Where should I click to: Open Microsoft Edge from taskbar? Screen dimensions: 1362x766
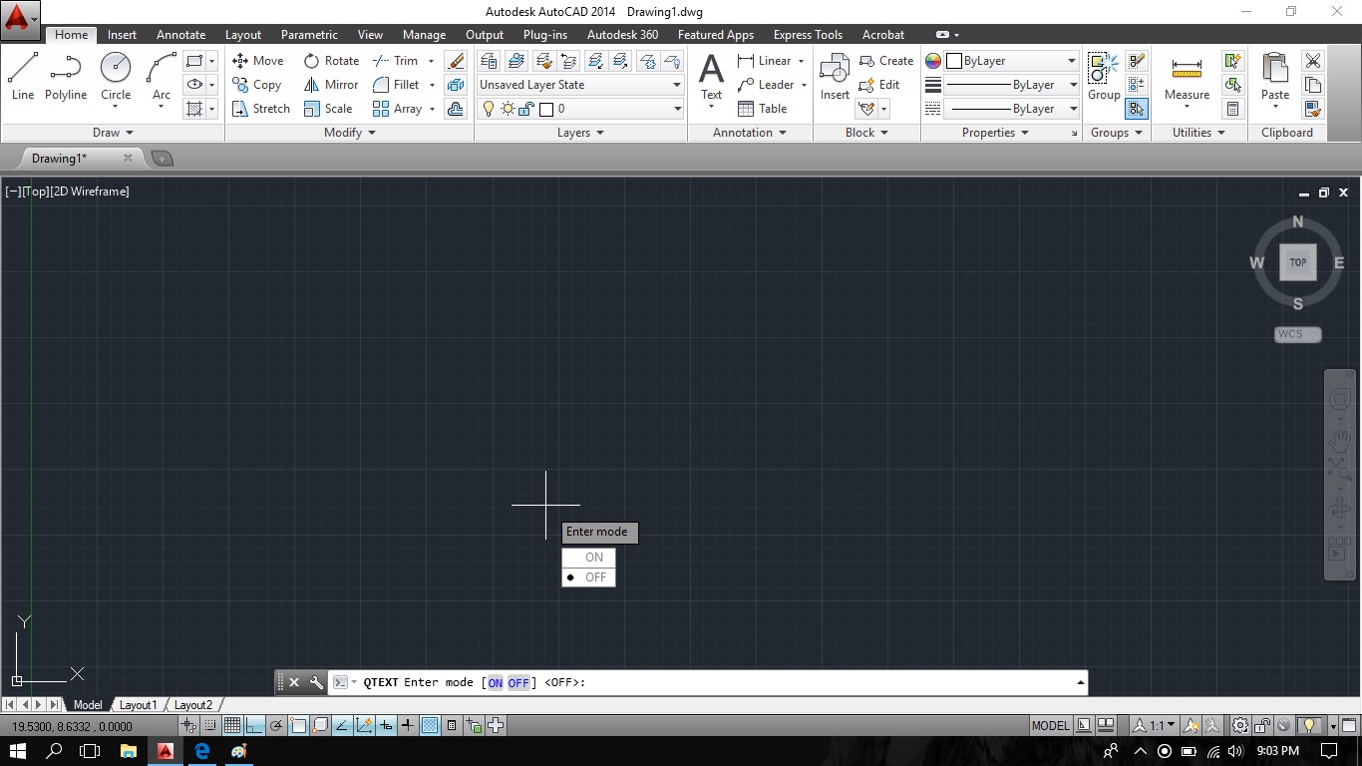tap(202, 751)
